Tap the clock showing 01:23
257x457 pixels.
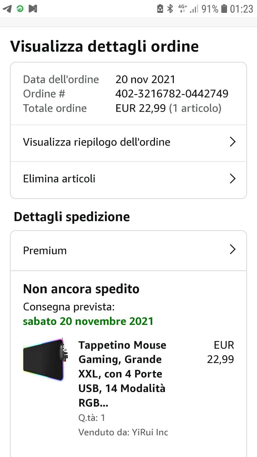pos(241,9)
